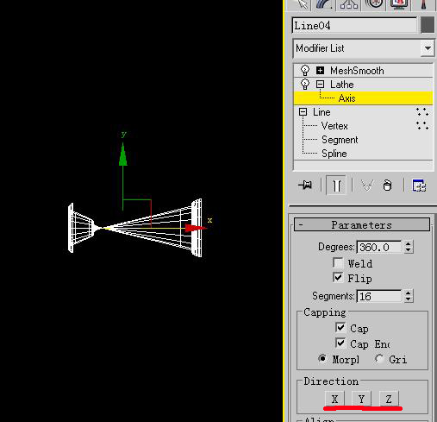This screenshot has height=422, width=437.
Task: Click Make Unique icon
Action: pos(367,186)
